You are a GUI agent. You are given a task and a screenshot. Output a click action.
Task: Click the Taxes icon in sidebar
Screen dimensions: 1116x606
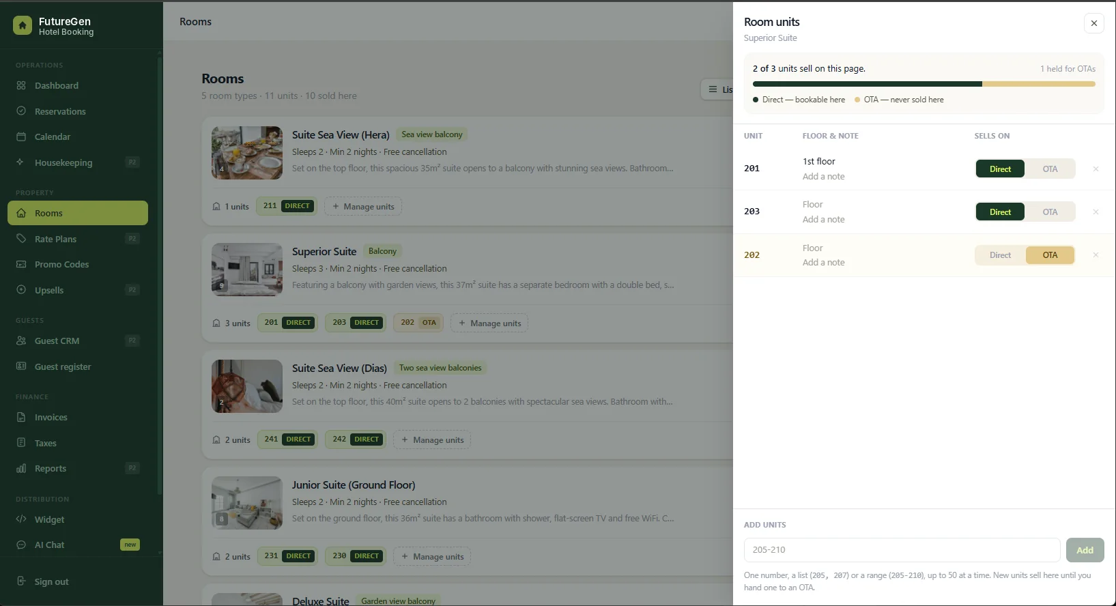21,443
